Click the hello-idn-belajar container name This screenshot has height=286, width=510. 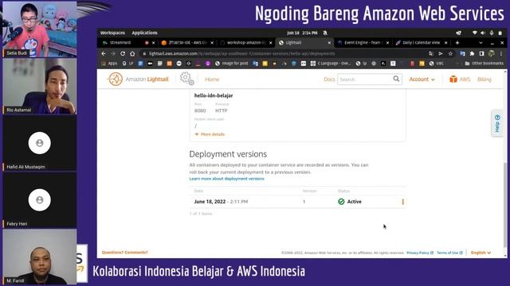click(x=214, y=95)
